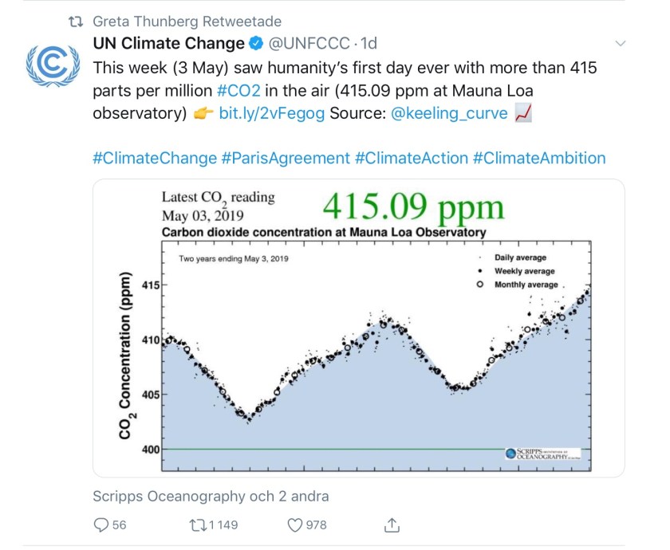The image size is (670, 550).
Task: Open the #ParisAgreement hashtag
Action: click(286, 158)
